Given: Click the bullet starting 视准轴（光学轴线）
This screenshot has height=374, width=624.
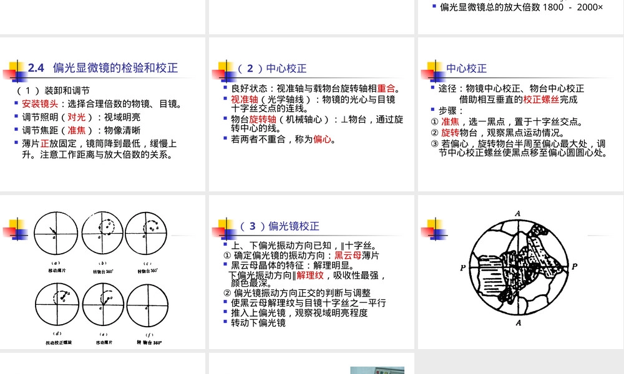Looking at the screenshot, I should pyautogui.click(x=313, y=103).
